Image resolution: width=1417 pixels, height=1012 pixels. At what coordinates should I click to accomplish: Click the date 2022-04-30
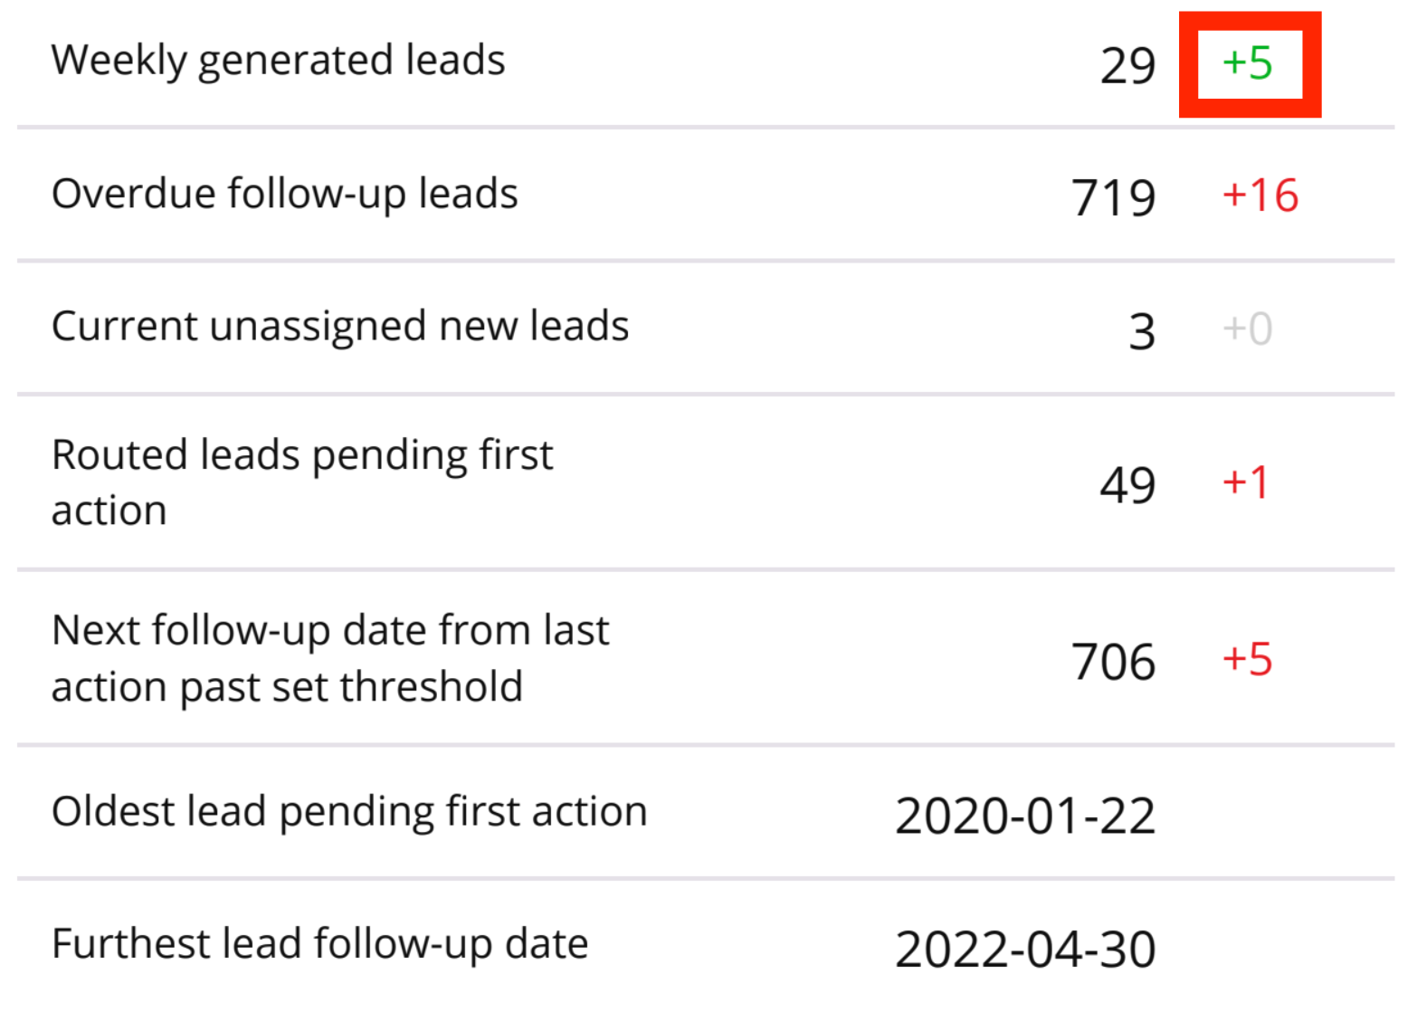coord(1025,949)
